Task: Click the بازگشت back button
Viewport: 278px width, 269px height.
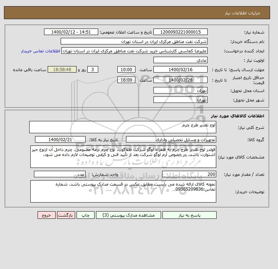Action: (66, 215)
